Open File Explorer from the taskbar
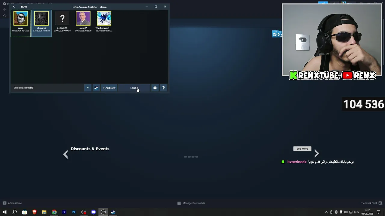This screenshot has width=385, height=216. click(x=44, y=212)
